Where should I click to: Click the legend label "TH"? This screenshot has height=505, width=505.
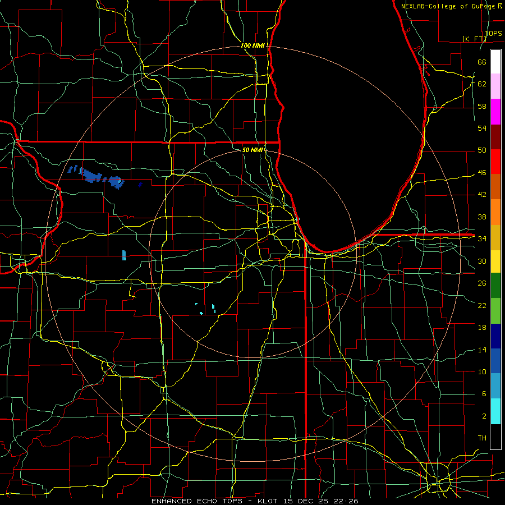click(482, 438)
